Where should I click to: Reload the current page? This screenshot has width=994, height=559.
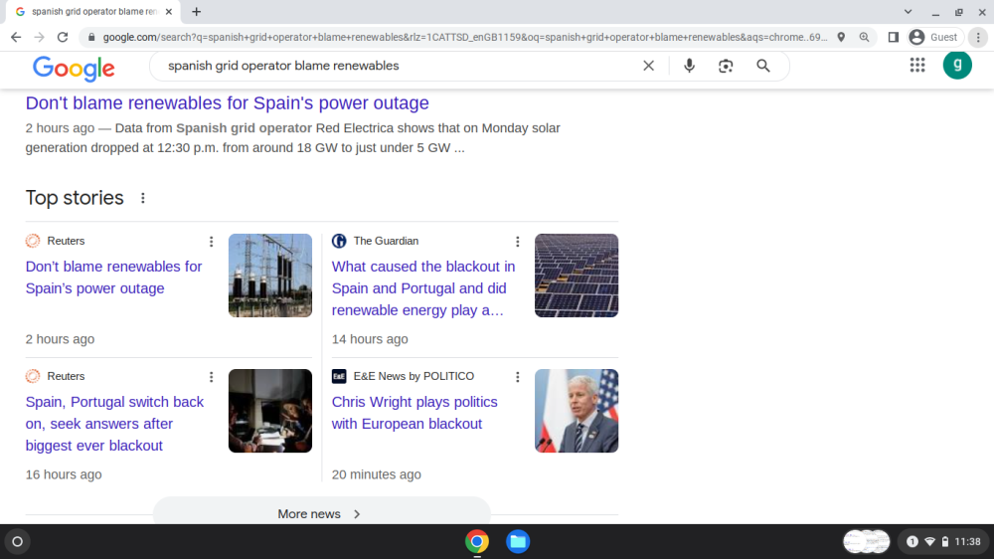[x=62, y=38]
